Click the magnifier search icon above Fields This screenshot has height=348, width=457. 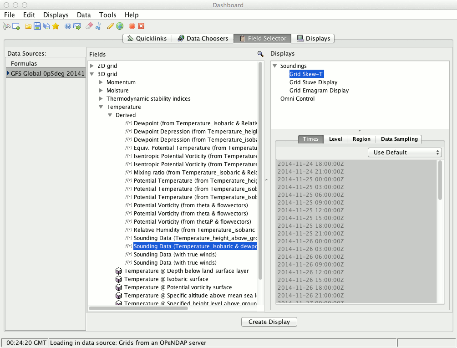click(x=260, y=54)
